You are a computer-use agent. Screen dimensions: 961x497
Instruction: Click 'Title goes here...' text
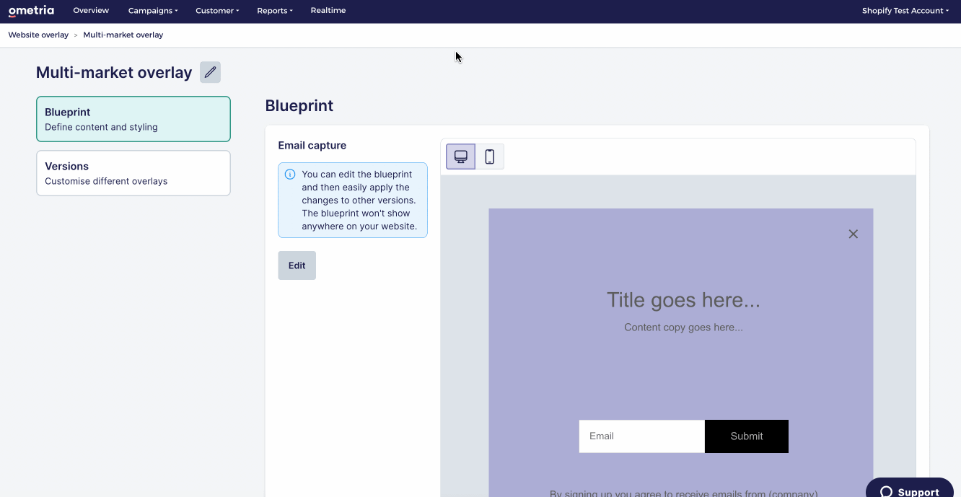click(x=683, y=300)
